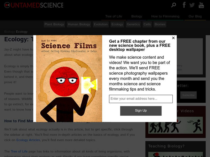Viewport: 210px width, 157px height.
Task: Open the Our Blog menu
Action: click(x=195, y=16)
